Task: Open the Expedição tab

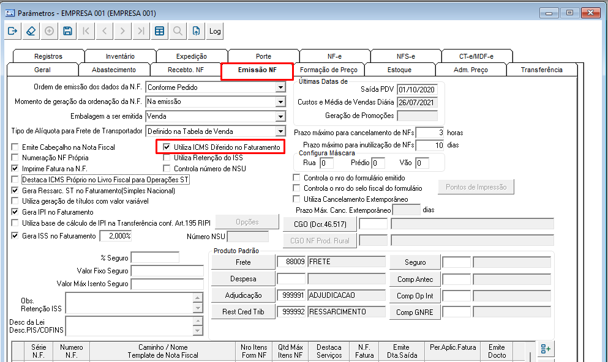Action: pos(192,56)
